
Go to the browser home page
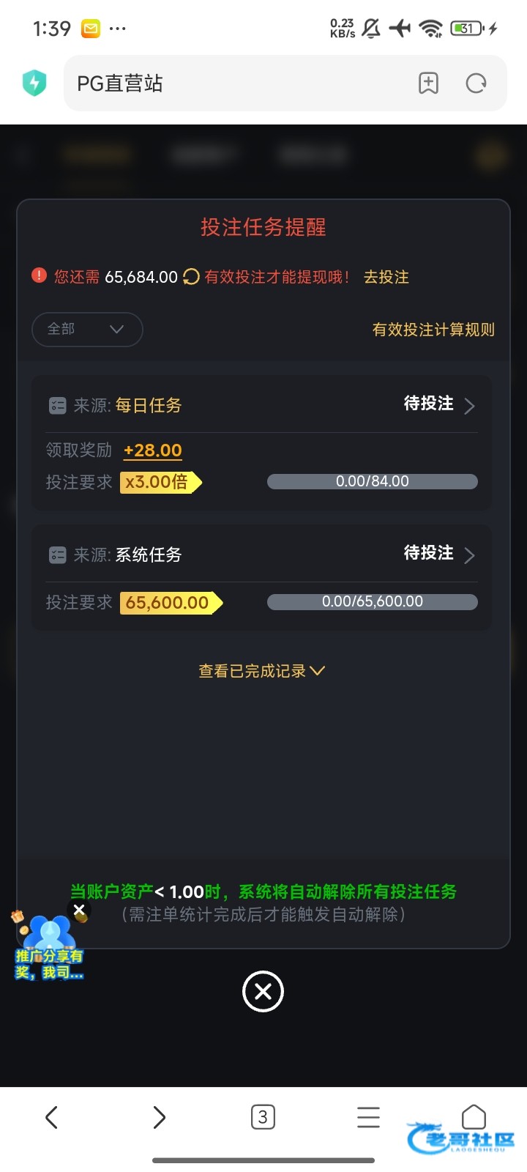[474, 1117]
